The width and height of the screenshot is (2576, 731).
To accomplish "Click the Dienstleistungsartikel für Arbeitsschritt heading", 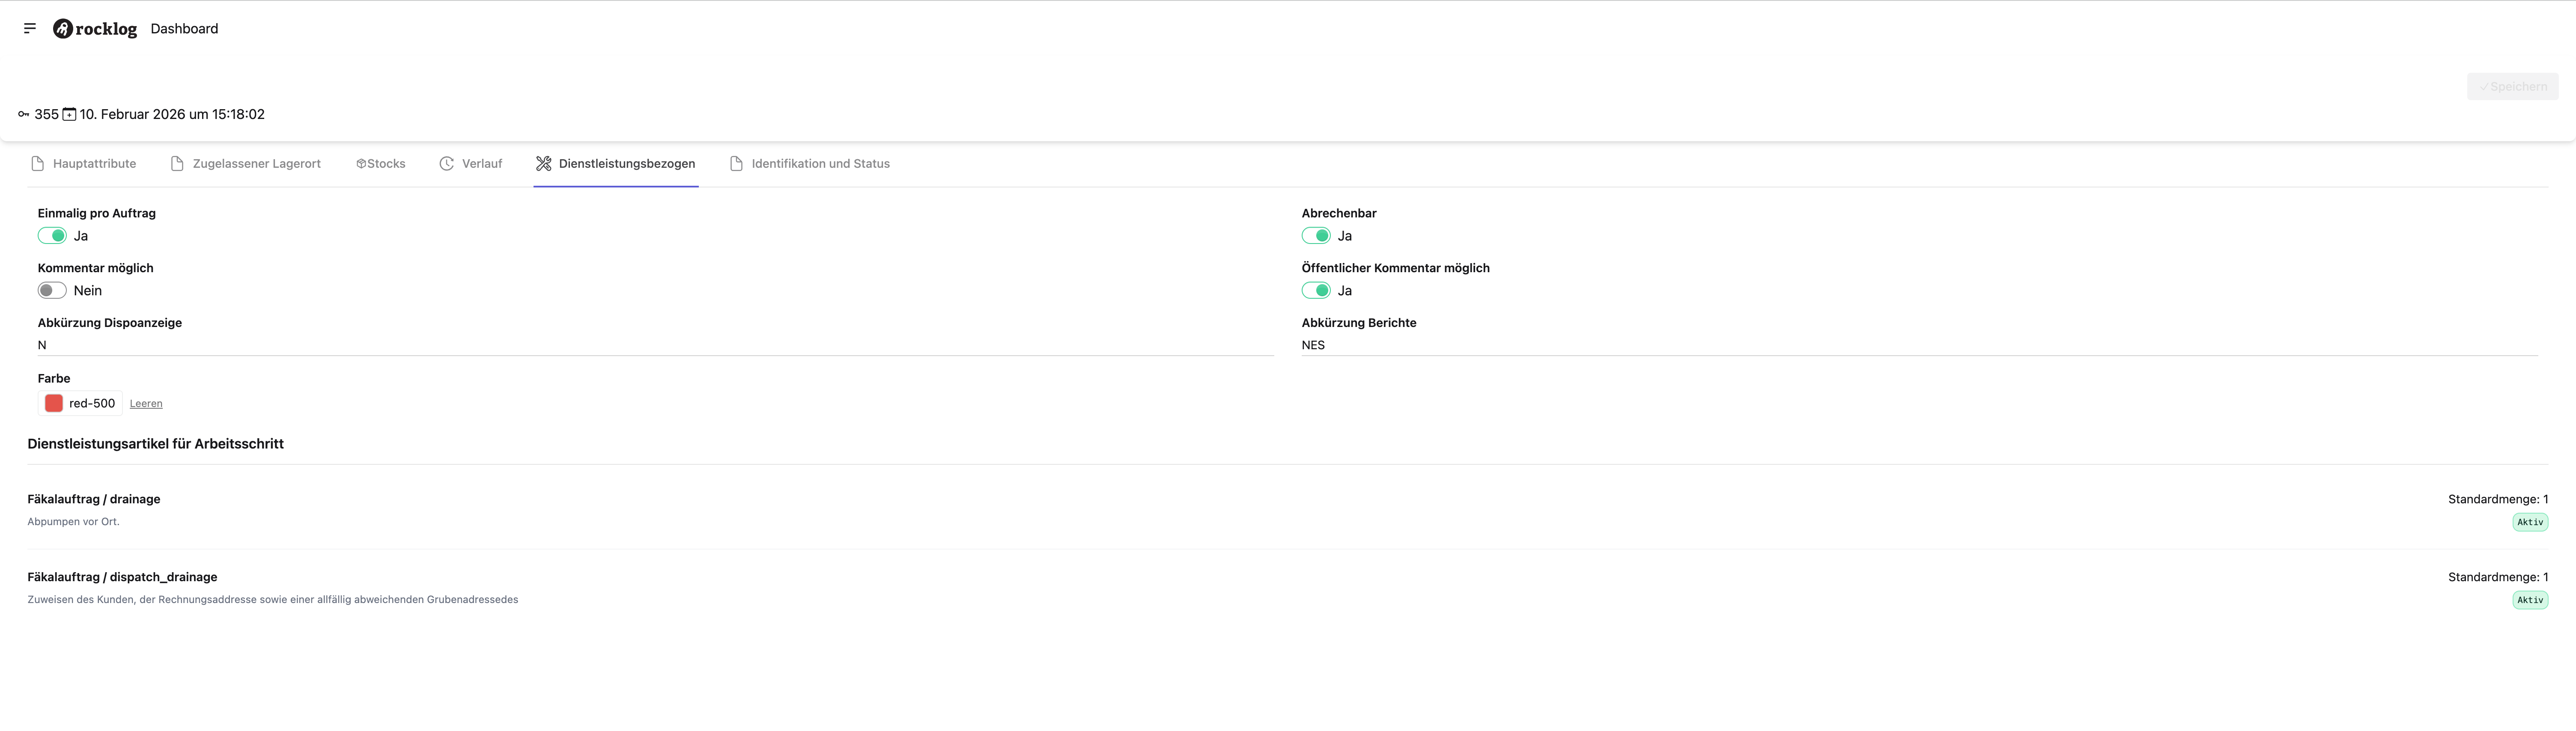I will click(156, 444).
